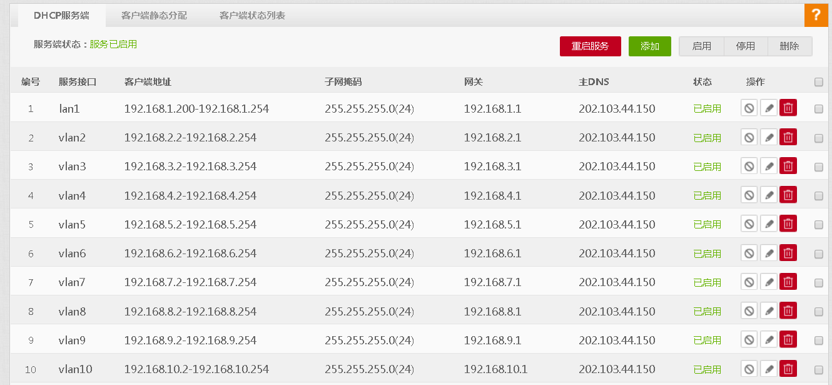
Task: Edit the vlan2 entry with its pencil icon
Action: point(769,137)
